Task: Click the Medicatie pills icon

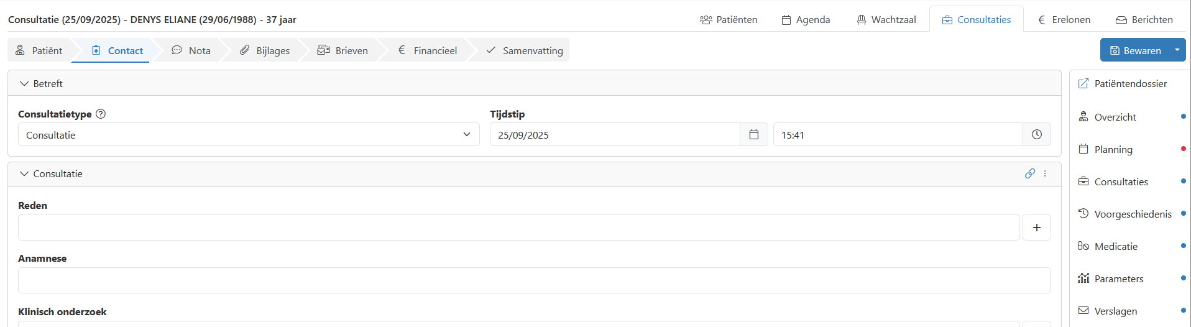Action: 1083,246
